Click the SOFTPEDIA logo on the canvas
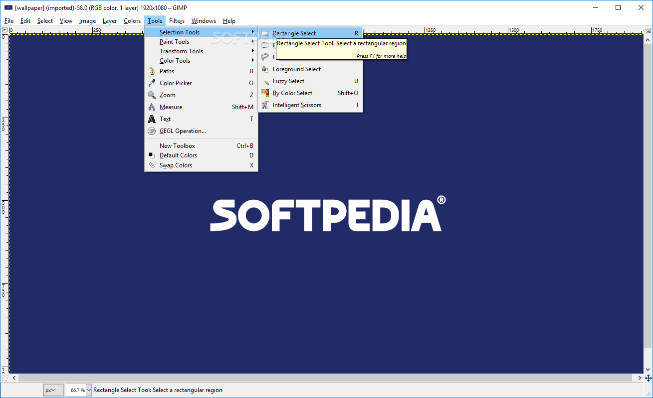The image size is (653, 398). pos(328,214)
